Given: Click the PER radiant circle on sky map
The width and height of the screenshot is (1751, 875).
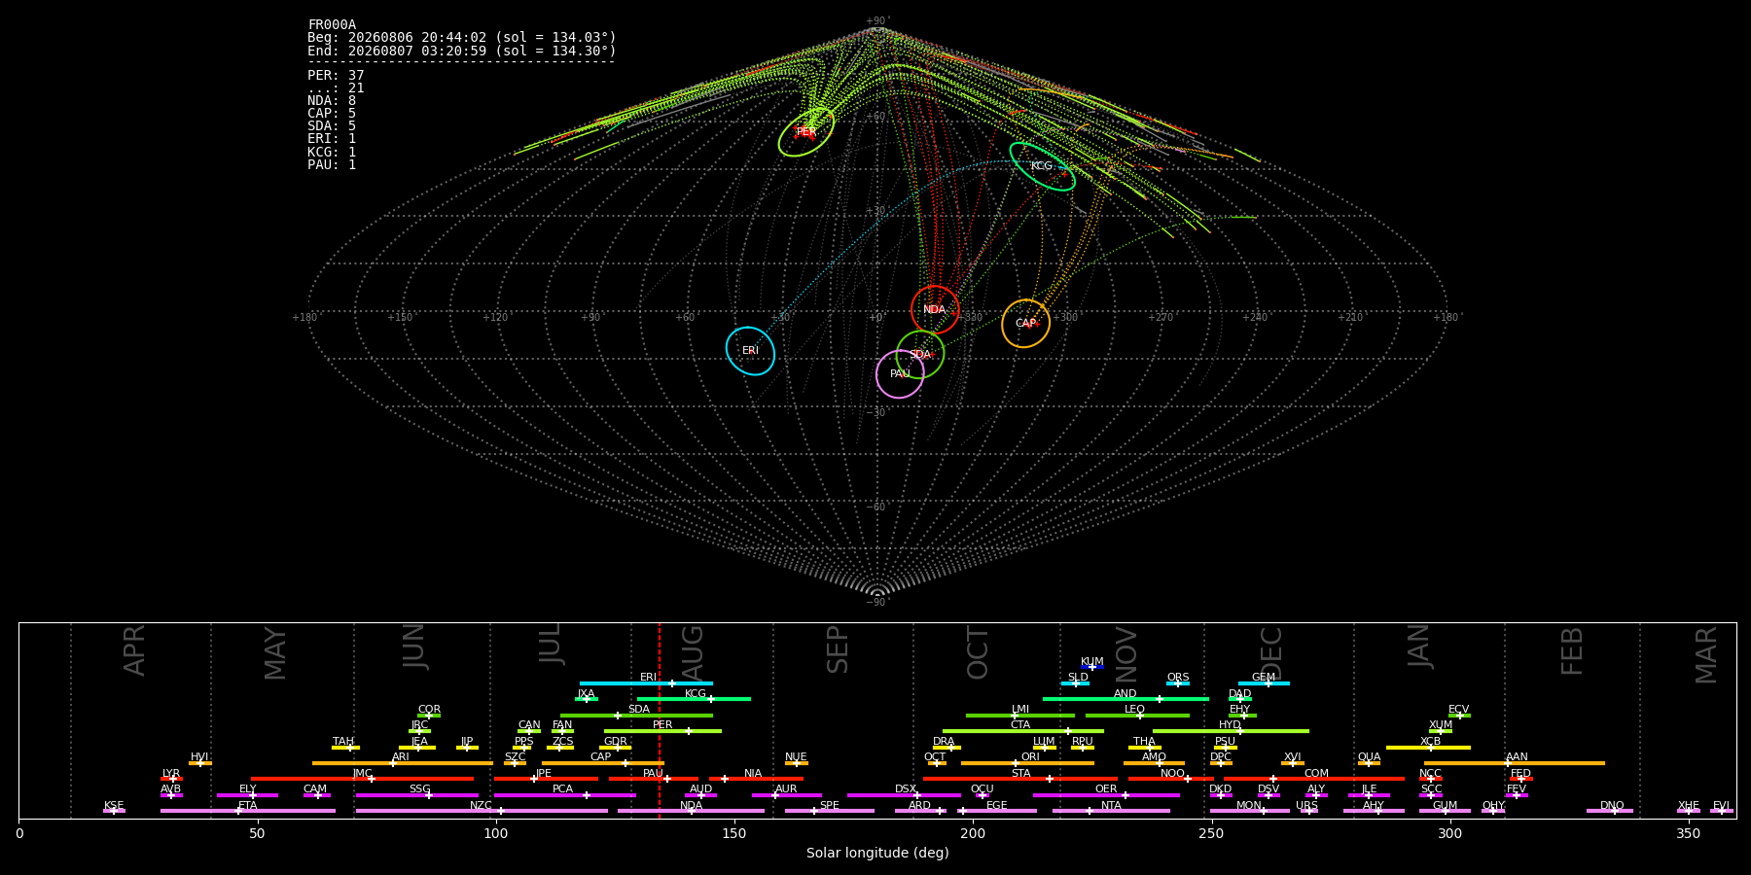Looking at the screenshot, I should (806, 132).
